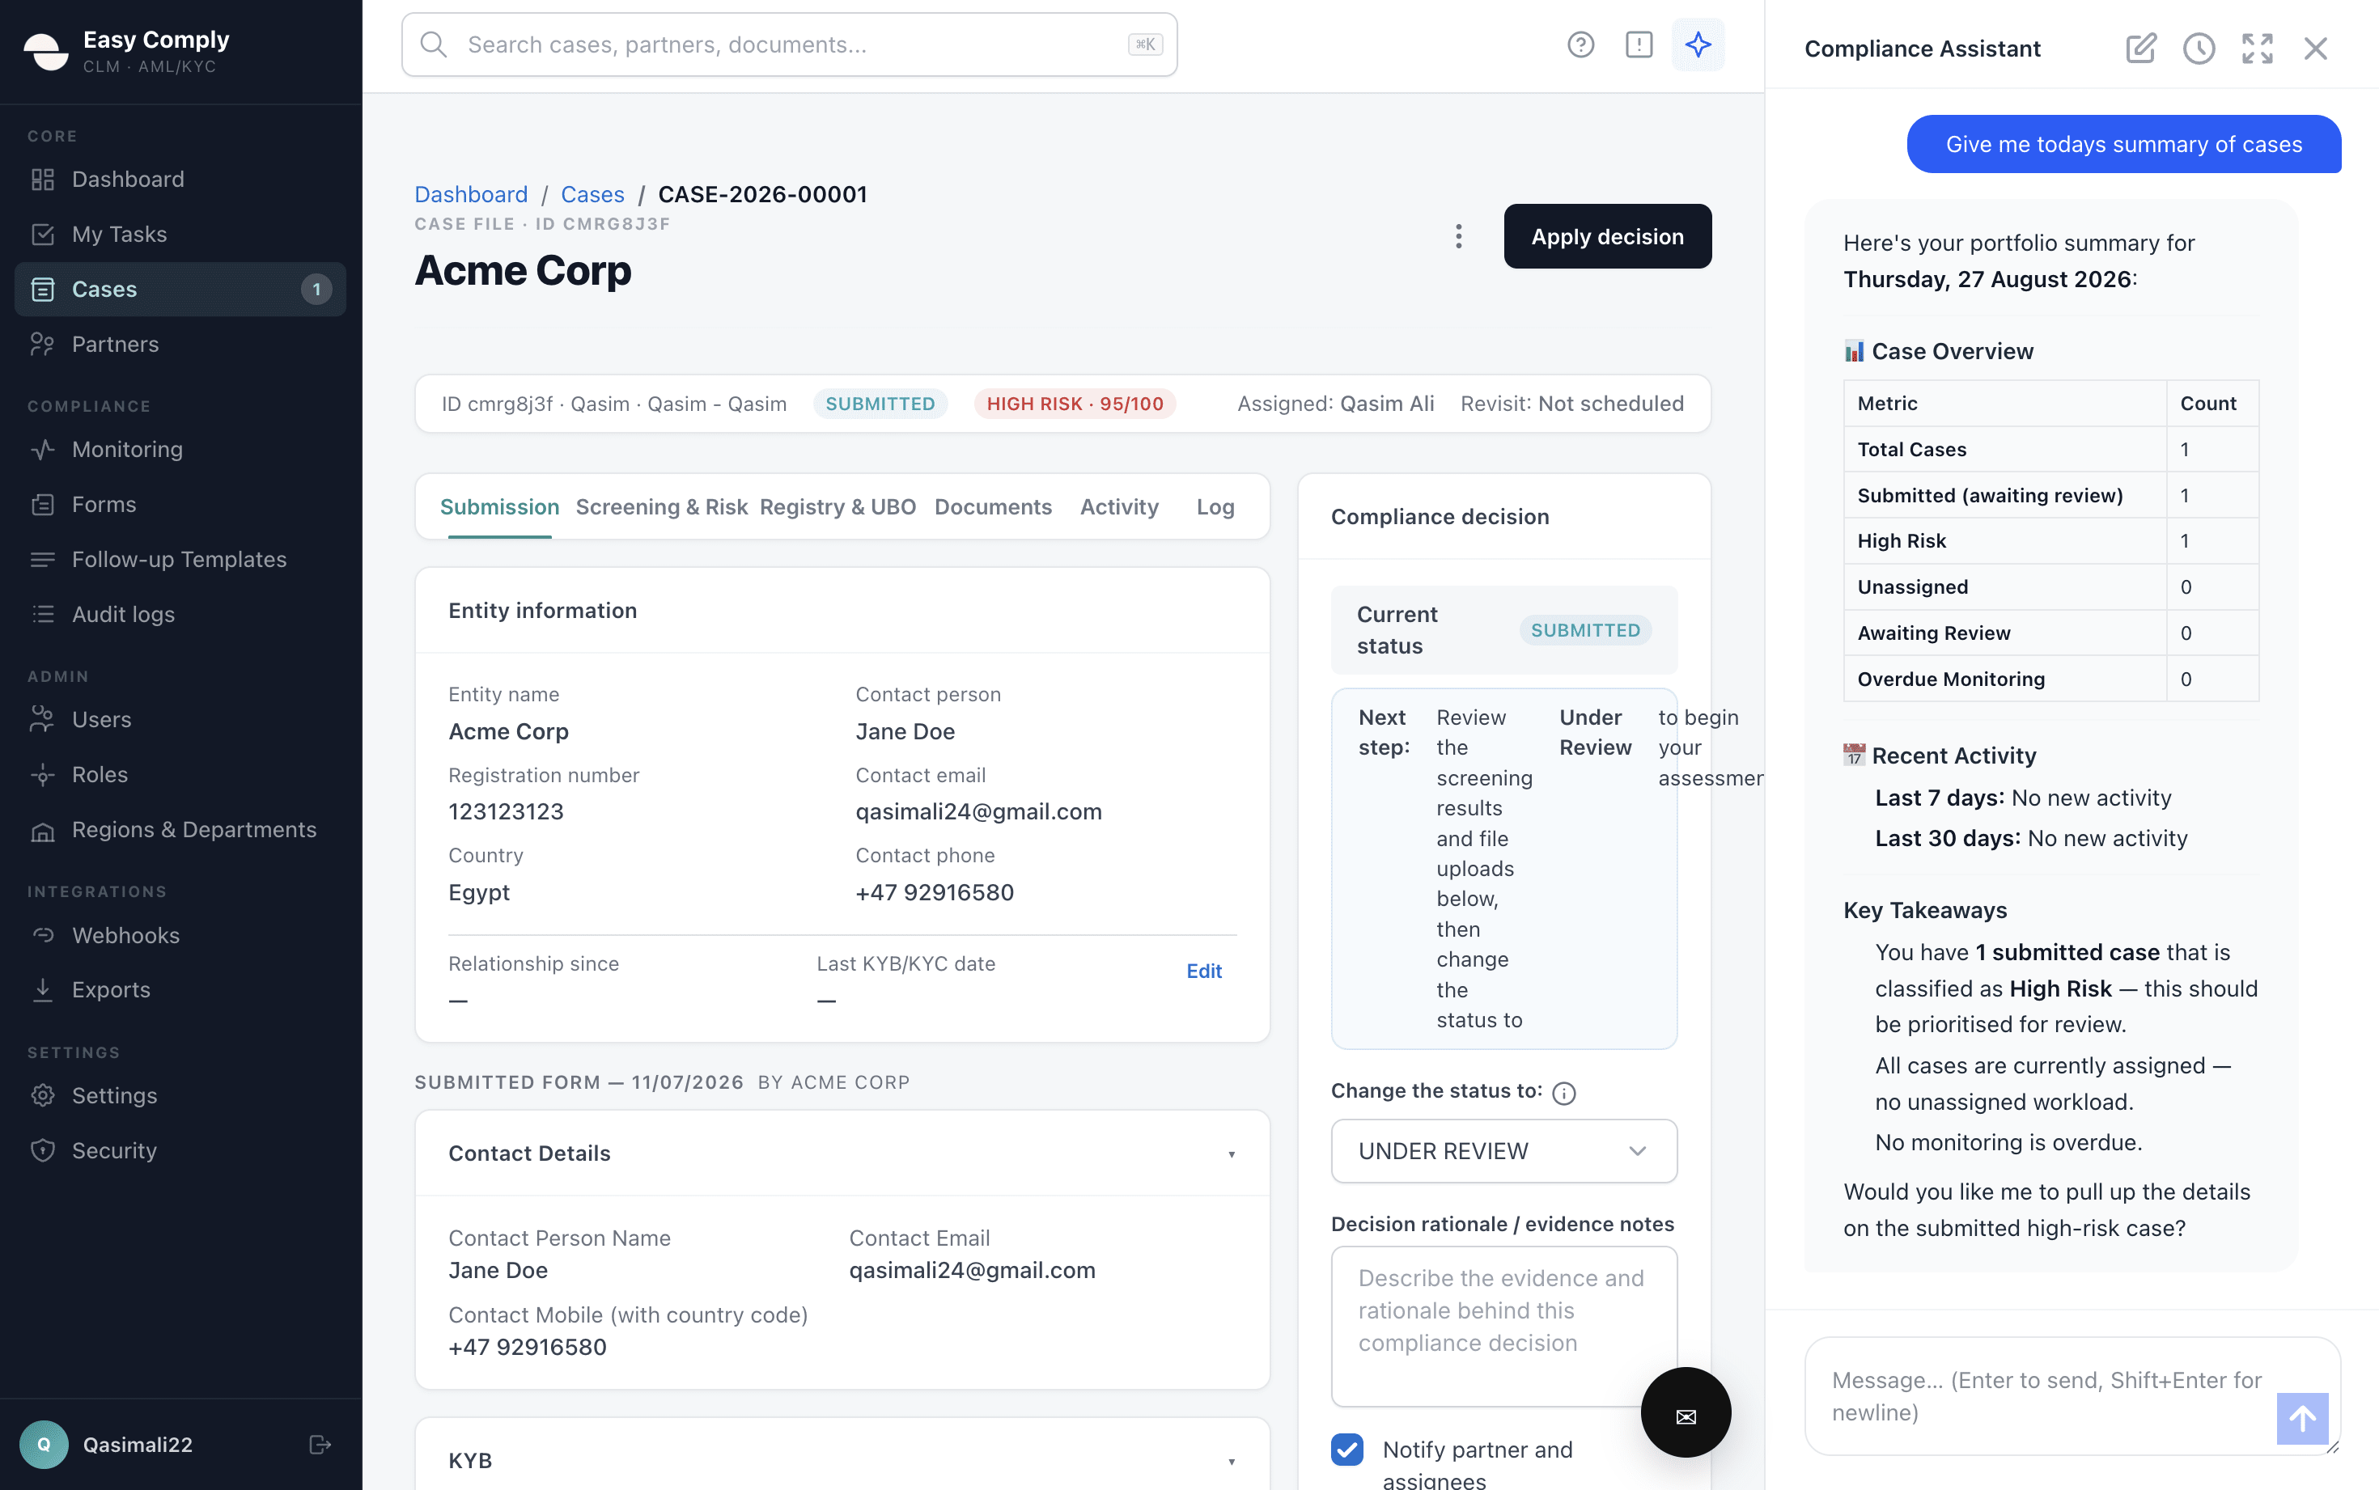
Task: Click the Give me todays summary message bubble
Action: 2122,144
